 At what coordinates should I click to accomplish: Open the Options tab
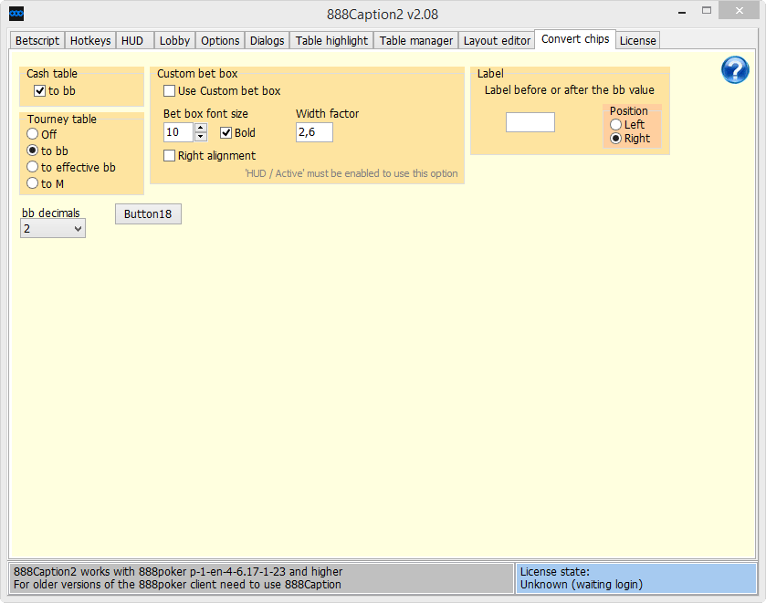tap(220, 40)
